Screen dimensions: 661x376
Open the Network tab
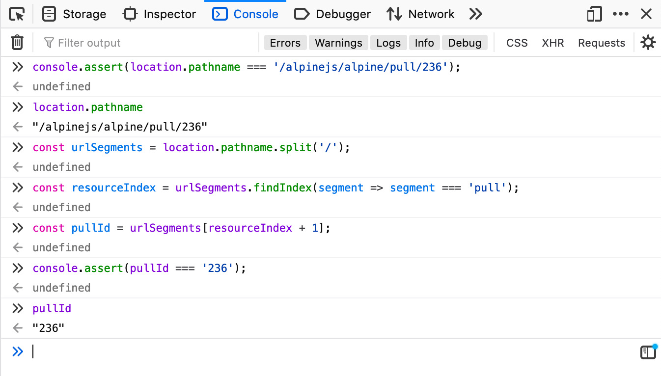point(420,14)
